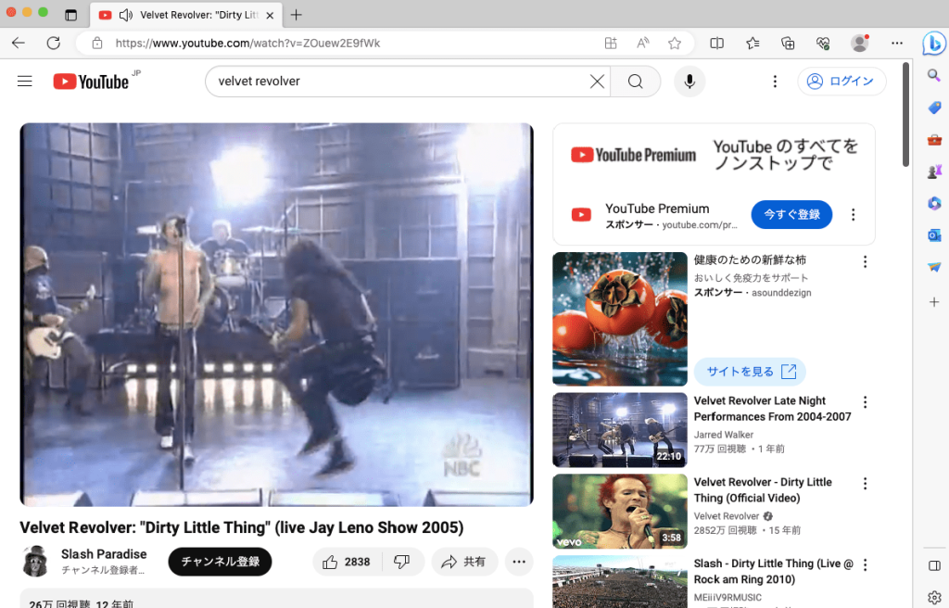Open Slash Rock am Ring 2010 title

[x=773, y=571]
